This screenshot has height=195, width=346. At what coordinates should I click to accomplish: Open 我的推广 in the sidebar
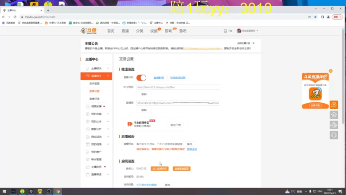tap(96, 152)
